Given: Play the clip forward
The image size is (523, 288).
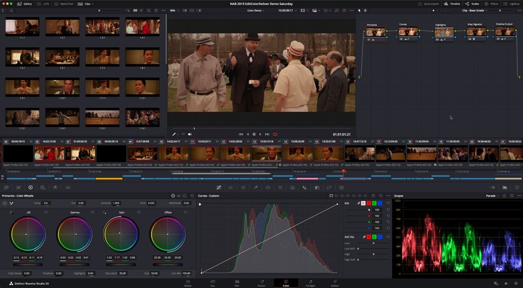Looking at the screenshot, I should (x=260, y=134).
